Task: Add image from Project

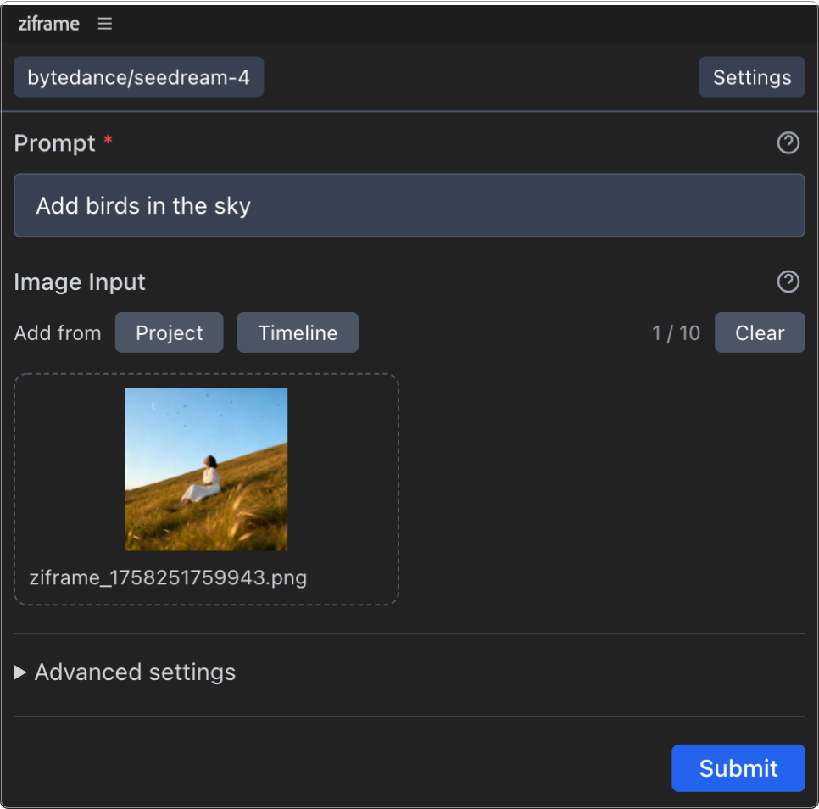Action: point(170,333)
